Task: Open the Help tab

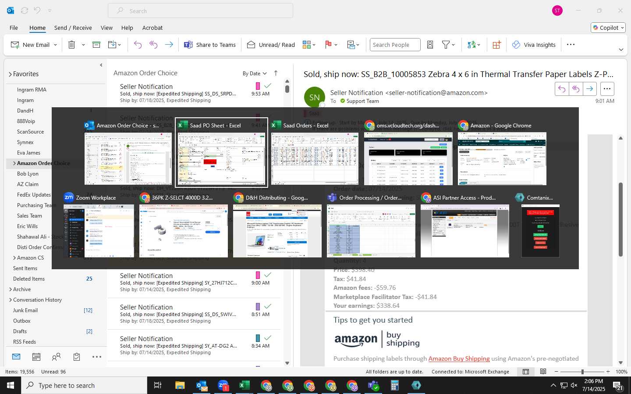Action: [x=127, y=28]
